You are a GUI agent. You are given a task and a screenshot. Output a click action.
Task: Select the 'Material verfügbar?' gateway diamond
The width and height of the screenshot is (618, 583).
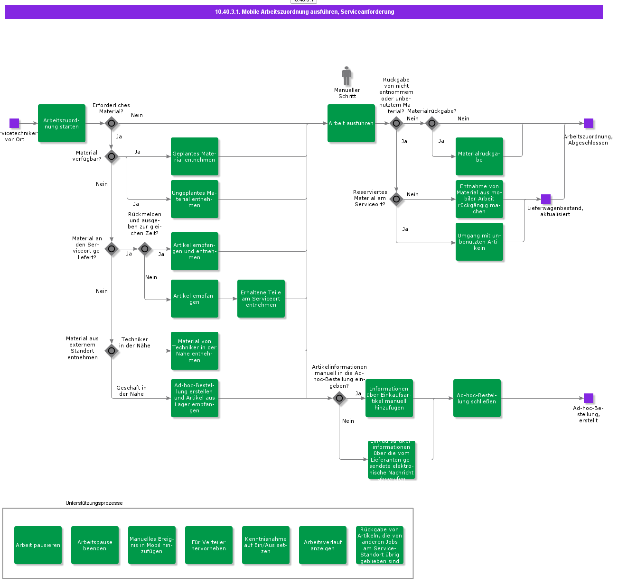coord(112,156)
